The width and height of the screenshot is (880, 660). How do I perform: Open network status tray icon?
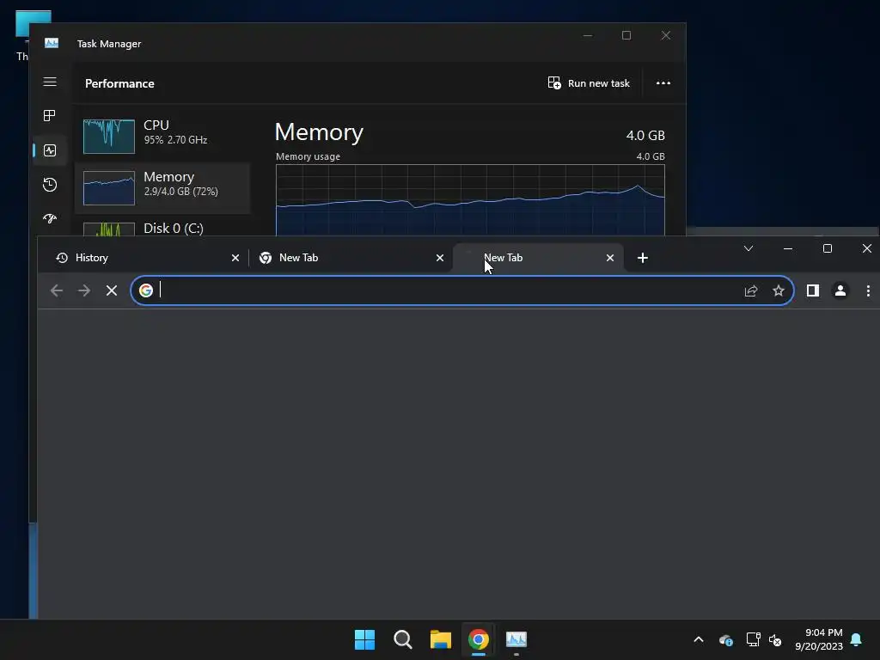click(x=753, y=639)
